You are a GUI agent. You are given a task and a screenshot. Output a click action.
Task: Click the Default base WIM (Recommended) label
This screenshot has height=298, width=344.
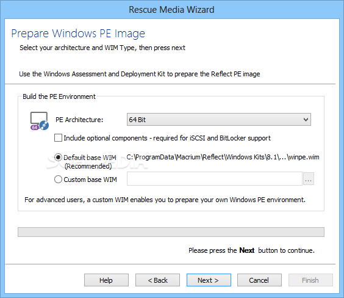point(90,162)
